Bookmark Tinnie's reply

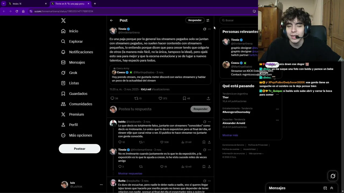[204, 166]
